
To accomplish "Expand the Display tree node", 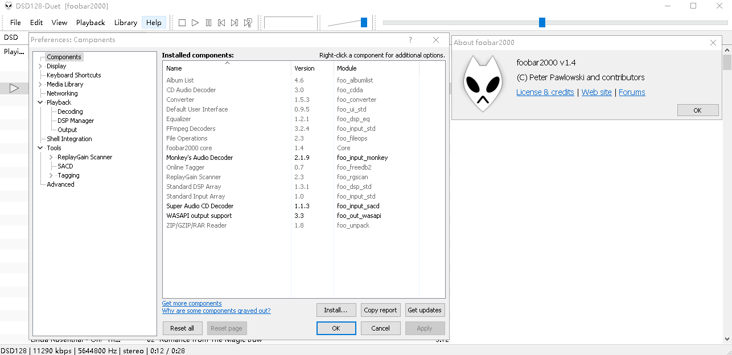I will 40,66.
